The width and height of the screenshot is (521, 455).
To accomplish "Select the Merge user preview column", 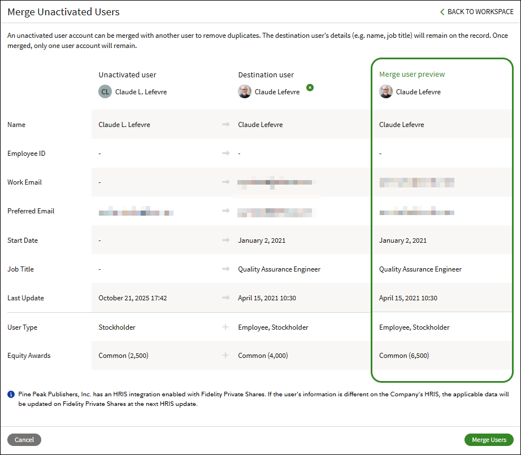I will point(442,217).
